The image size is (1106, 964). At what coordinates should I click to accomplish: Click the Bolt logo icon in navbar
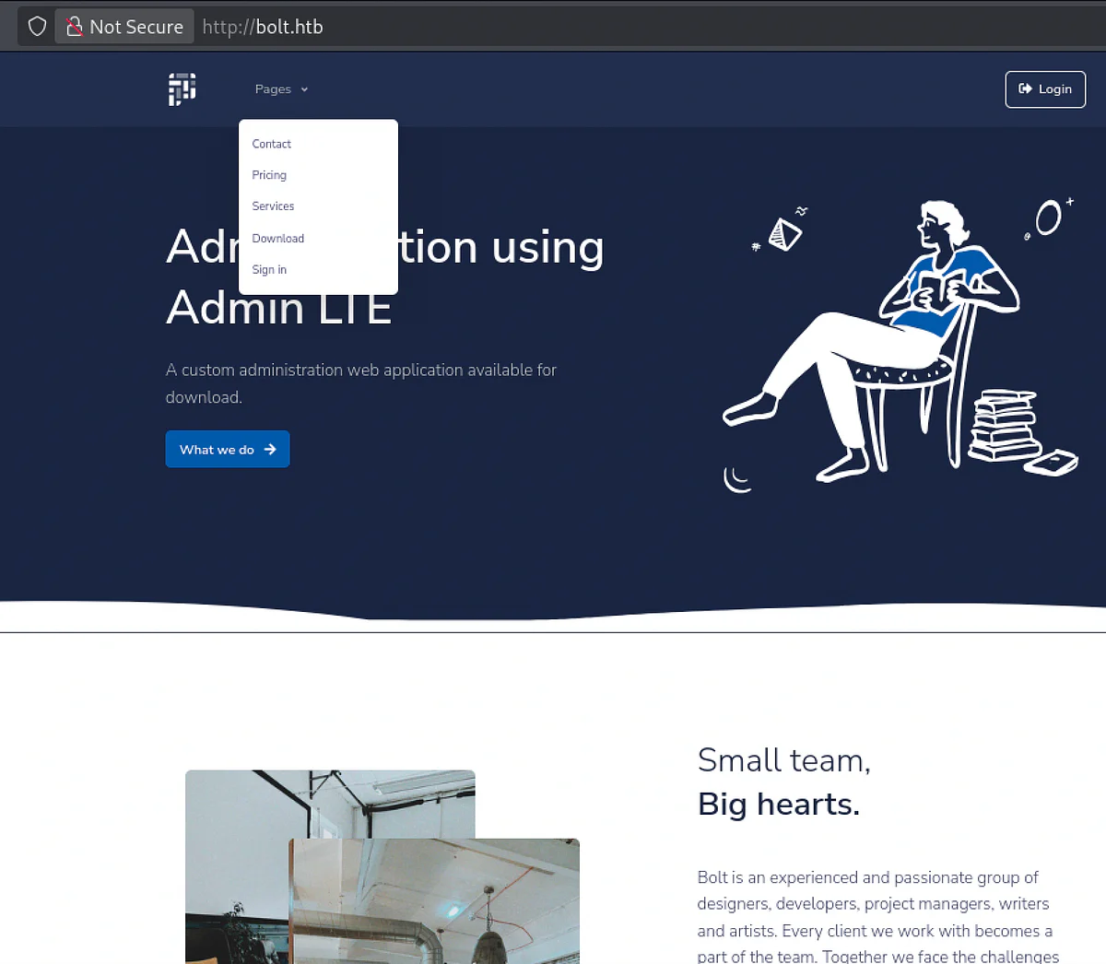(182, 89)
